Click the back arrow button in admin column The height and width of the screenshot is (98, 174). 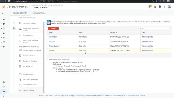(14, 28)
